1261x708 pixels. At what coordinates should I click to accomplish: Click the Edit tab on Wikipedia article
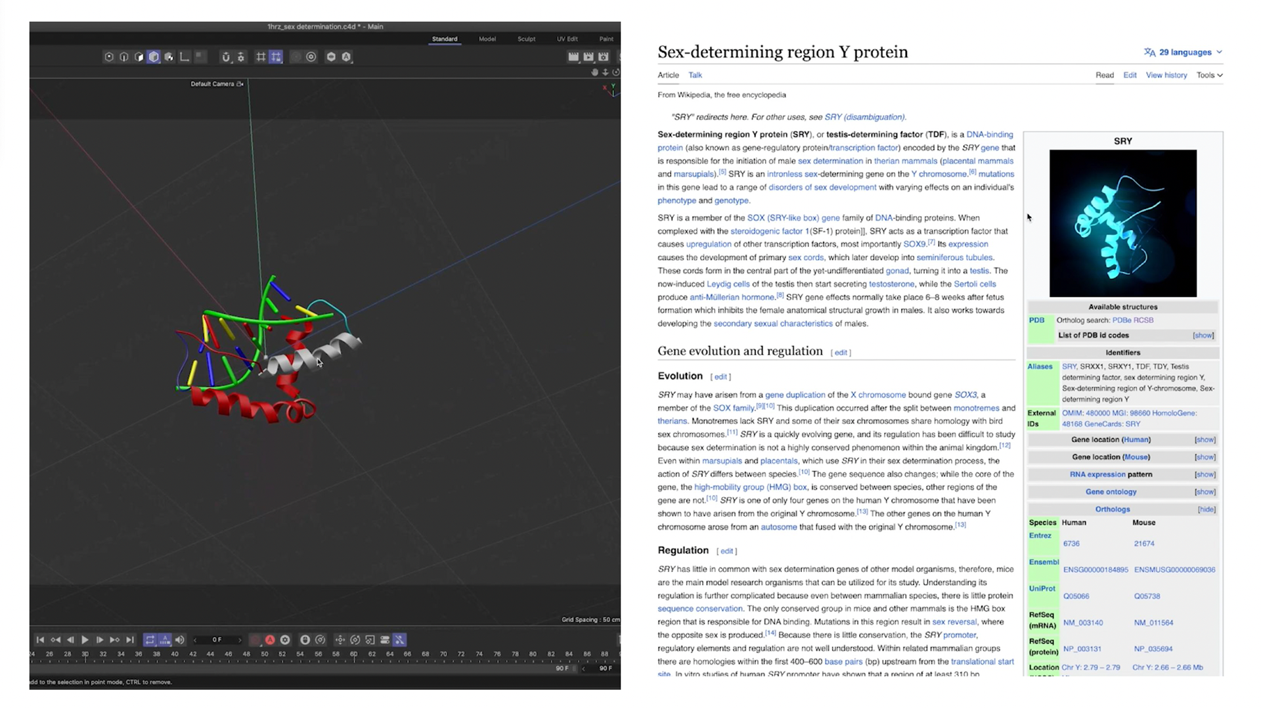click(1130, 75)
